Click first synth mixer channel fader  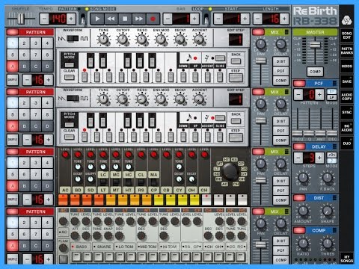(261, 61)
